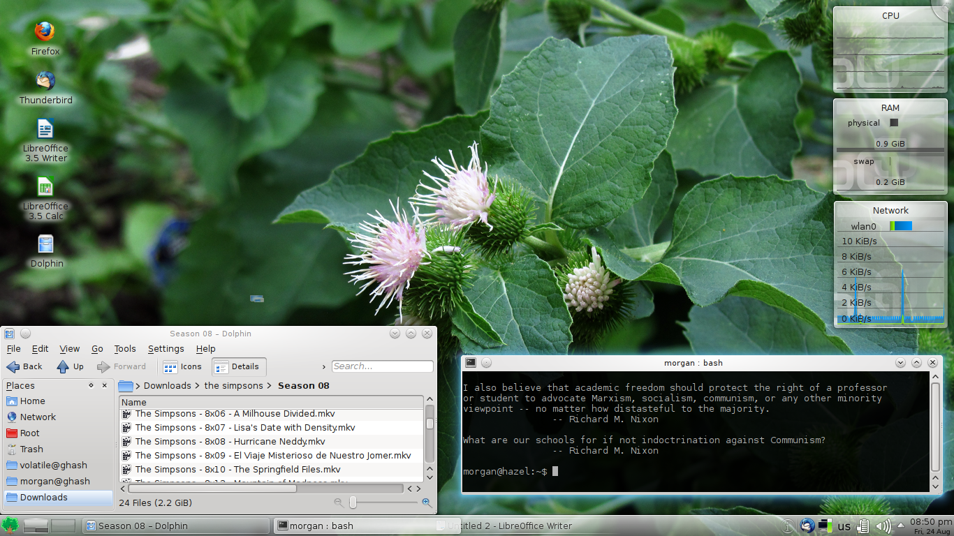
Task: Switch to second virtual desktop in pager
Action: coord(63,526)
